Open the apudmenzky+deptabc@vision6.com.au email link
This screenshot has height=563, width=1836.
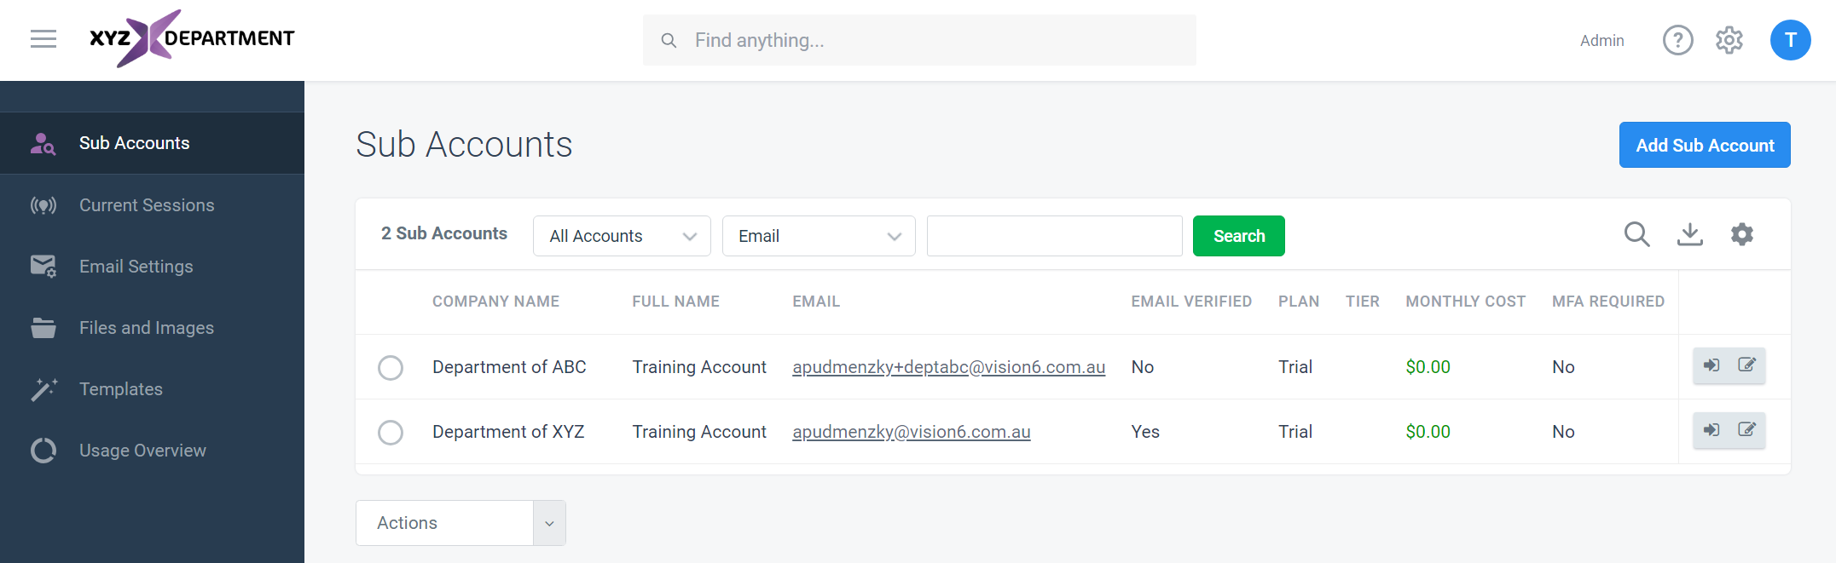(948, 367)
